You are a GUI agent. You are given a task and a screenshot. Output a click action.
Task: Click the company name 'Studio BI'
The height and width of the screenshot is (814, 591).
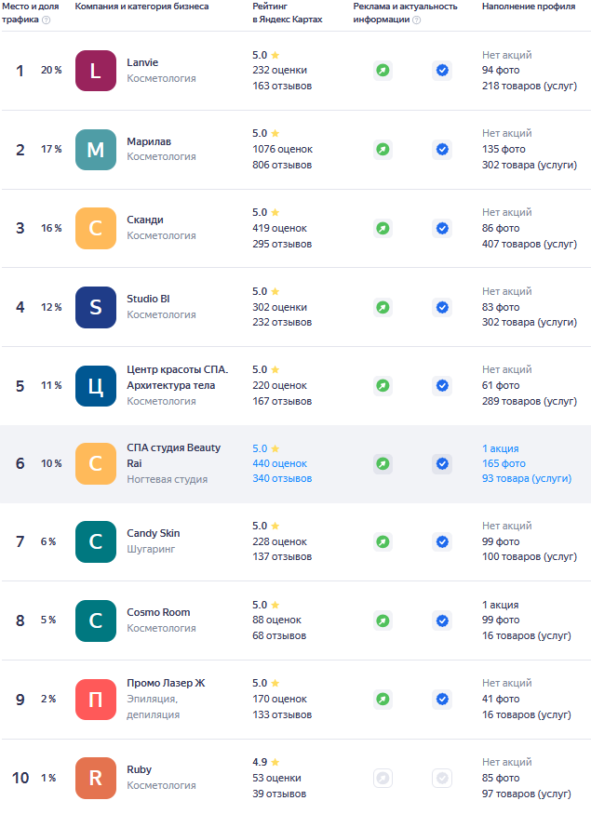pyautogui.click(x=148, y=299)
